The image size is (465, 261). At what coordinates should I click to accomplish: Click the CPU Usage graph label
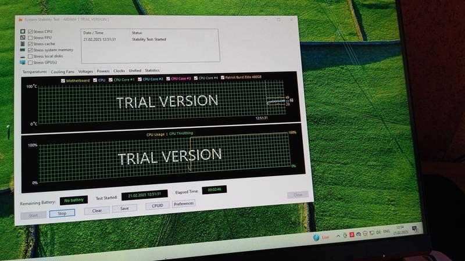click(155, 134)
